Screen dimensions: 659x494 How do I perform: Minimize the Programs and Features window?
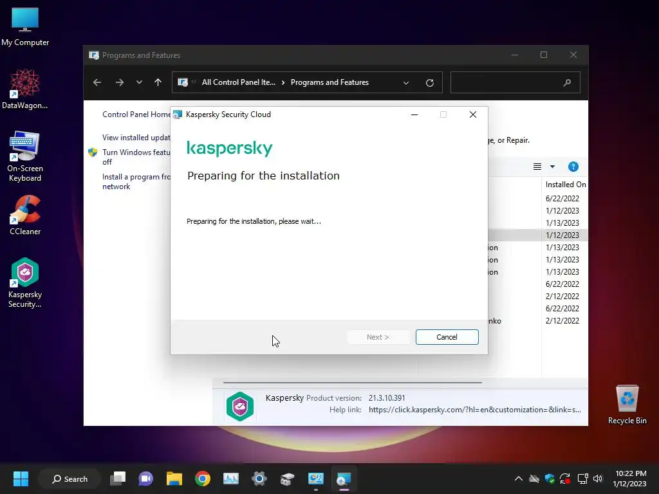pos(515,55)
